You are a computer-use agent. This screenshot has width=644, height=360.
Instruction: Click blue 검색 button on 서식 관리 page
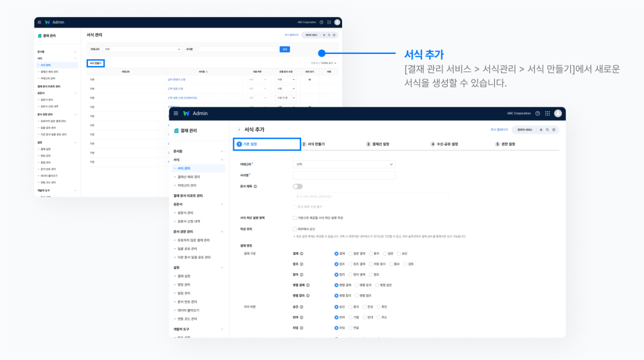click(x=286, y=49)
